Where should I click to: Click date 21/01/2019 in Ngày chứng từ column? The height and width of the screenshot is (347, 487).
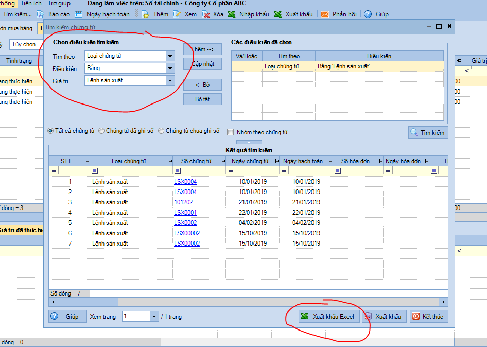coord(252,202)
